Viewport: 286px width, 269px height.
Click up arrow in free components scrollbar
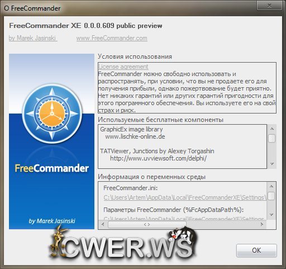pyautogui.click(x=271, y=129)
